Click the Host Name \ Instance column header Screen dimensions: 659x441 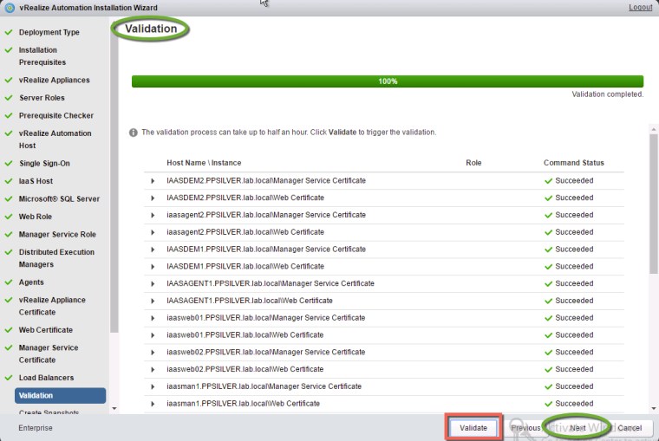tap(204, 163)
